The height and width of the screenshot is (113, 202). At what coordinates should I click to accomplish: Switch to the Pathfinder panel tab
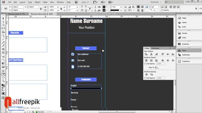point(155,48)
